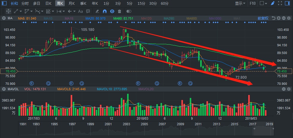Open the 显示 display dropdown

point(240,4)
